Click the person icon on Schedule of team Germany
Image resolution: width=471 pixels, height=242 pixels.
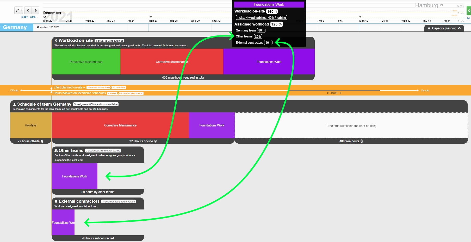click(14, 104)
